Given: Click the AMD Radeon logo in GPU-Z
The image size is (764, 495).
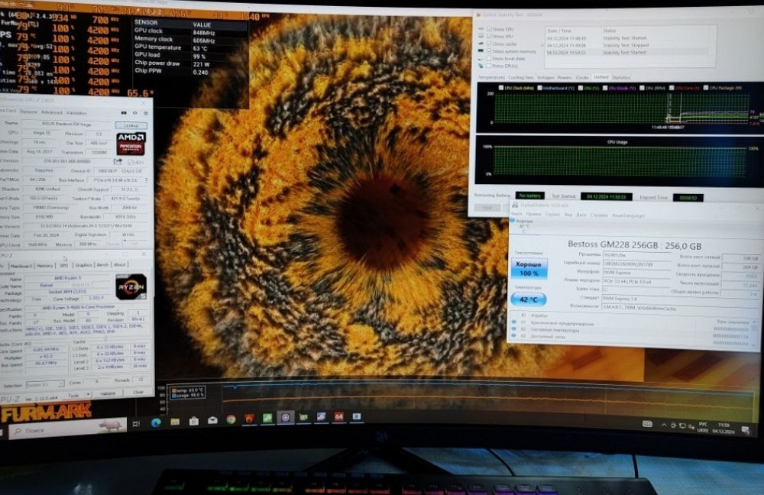Looking at the screenshot, I should click(x=131, y=144).
